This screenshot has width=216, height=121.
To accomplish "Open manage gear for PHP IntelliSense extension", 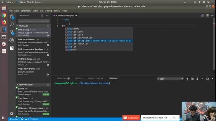I will (x=48, y=45).
